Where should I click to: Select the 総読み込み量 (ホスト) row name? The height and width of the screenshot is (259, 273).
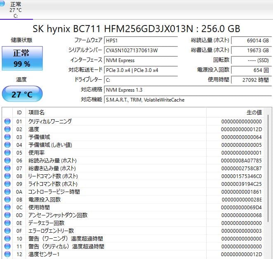[x=52, y=160]
